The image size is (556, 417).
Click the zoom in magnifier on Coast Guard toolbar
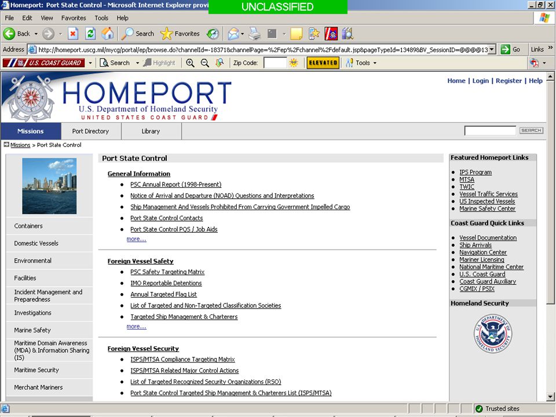pos(190,63)
